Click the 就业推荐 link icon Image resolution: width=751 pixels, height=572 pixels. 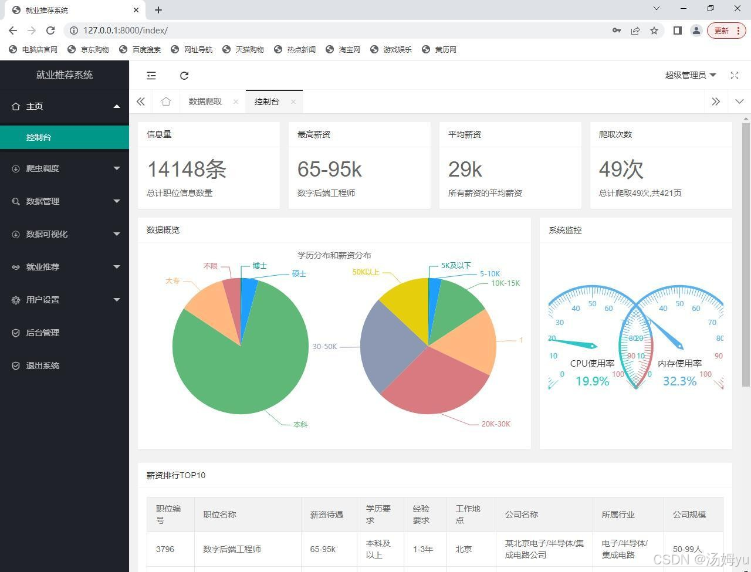pyautogui.click(x=15, y=267)
